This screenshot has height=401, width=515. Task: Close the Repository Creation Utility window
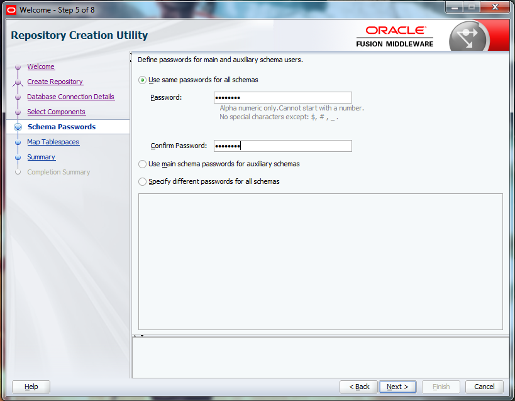point(496,7)
